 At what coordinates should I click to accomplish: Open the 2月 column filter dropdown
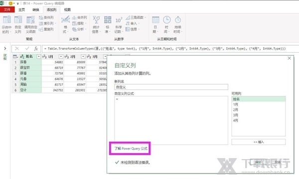click(83, 57)
